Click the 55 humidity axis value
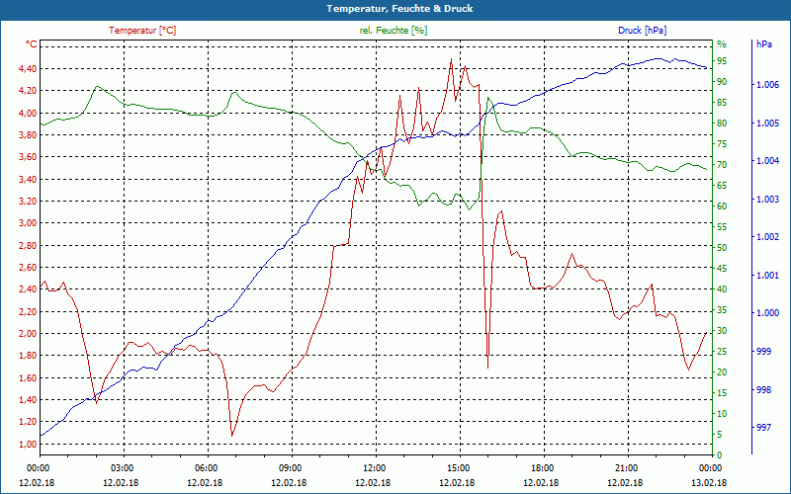This screenshot has height=494, width=791. [x=722, y=227]
